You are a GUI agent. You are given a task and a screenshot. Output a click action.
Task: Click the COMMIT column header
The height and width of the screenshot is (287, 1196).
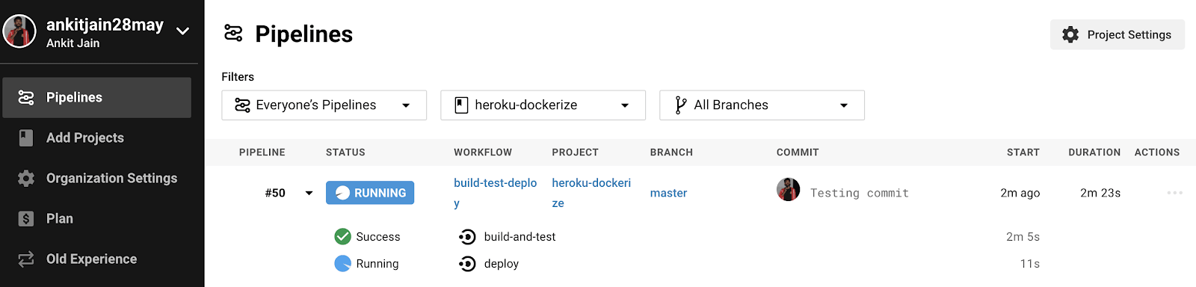pos(798,152)
